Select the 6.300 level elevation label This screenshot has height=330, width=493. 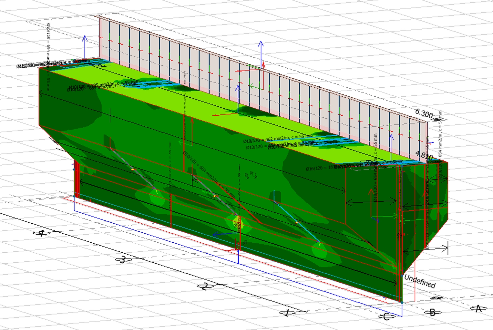(x=424, y=113)
